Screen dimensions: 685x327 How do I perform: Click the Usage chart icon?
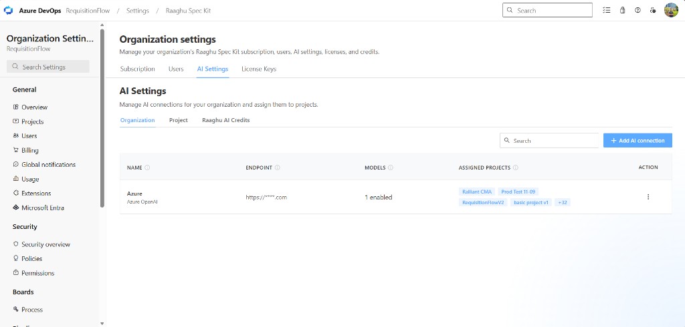coord(16,179)
